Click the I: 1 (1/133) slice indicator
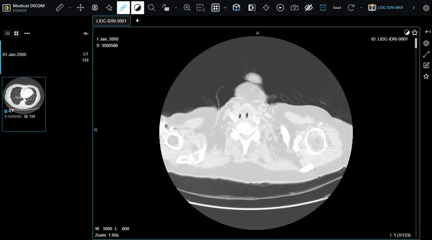 tap(400, 235)
